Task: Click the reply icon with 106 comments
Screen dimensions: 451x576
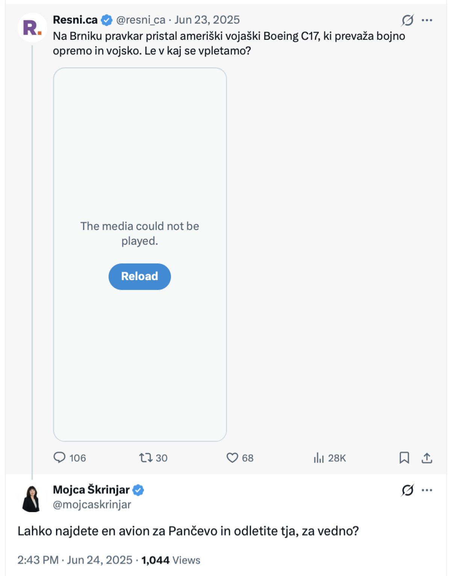Action: [59, 458]
